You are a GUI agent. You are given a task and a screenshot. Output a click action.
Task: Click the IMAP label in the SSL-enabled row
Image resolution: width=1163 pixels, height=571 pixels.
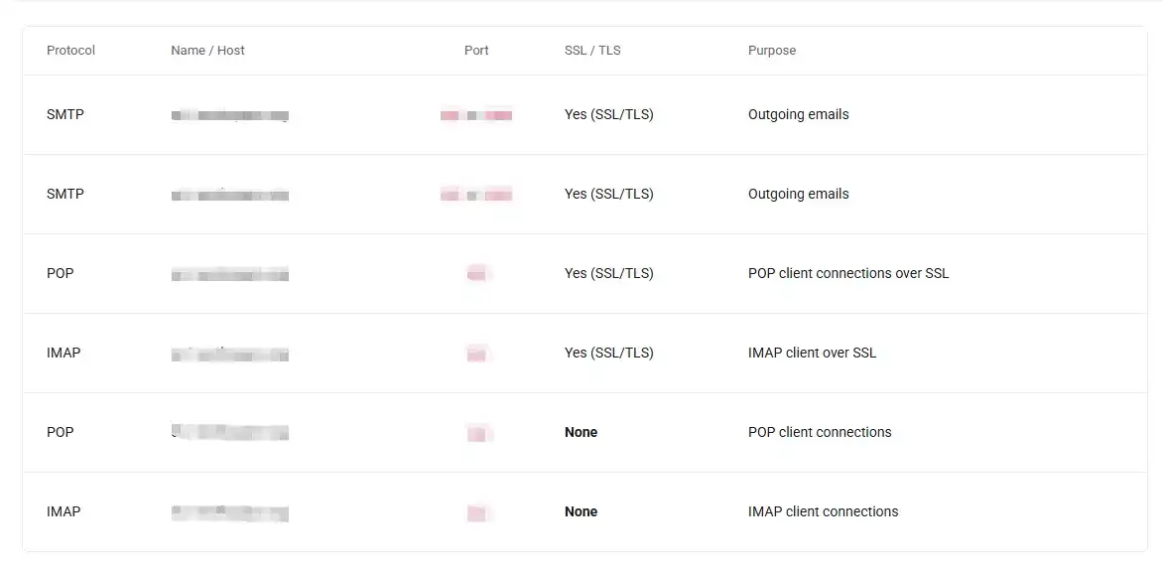[64, 353]
